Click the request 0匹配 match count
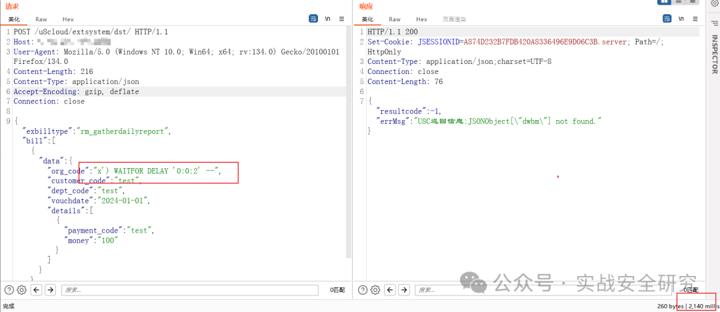This screenshot has width=720, height=312. point(337,290)
